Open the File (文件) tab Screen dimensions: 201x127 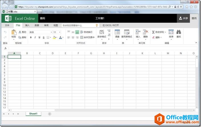point(7,25)
